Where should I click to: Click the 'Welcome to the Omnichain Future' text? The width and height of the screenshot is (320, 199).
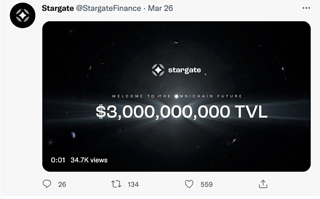pos(177,96)
